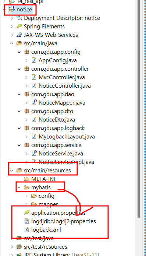Select the notice project icon
146x256 pixels.
[12, 9]
